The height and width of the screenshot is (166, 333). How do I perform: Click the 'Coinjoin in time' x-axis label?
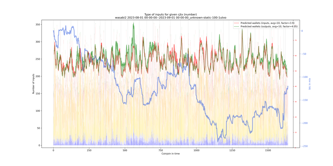point(171,153)
